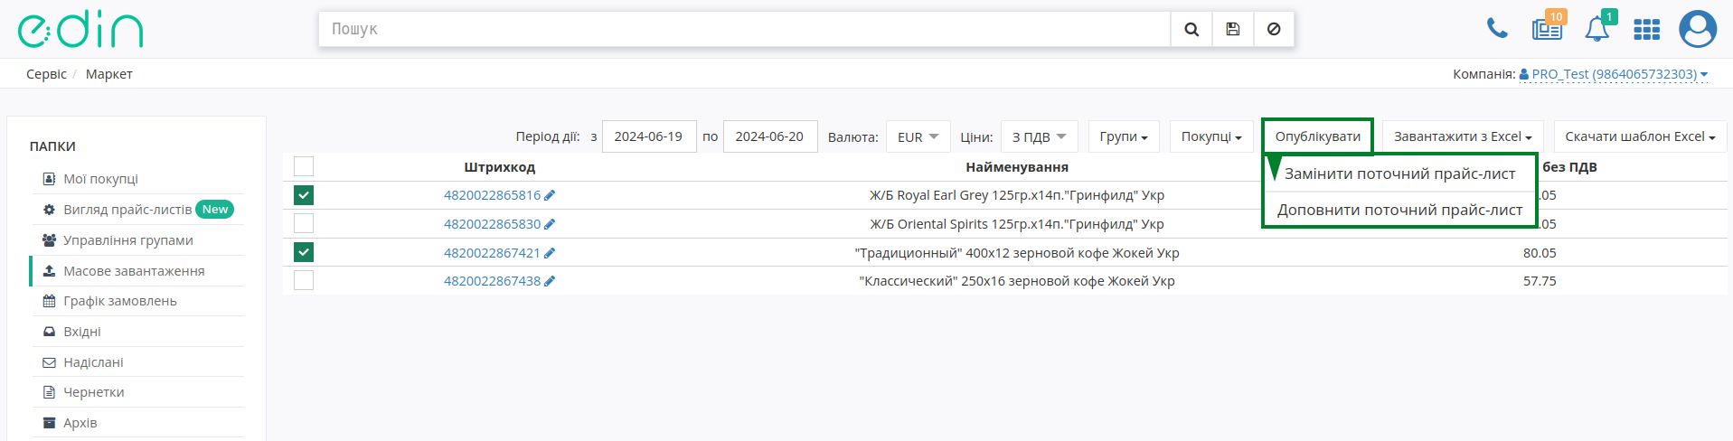Click the Сервіс breadcrumb link

(x=46, y=74)
